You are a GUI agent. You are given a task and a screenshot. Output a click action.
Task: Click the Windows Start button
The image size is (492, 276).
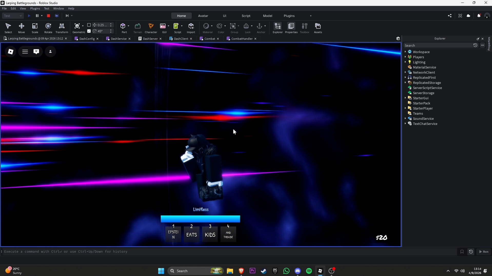[x=161, y=271]
